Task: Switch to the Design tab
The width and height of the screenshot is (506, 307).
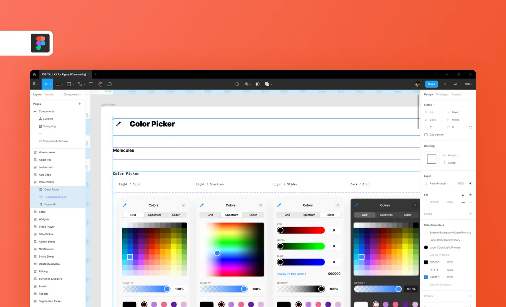Action: [428, 95]
